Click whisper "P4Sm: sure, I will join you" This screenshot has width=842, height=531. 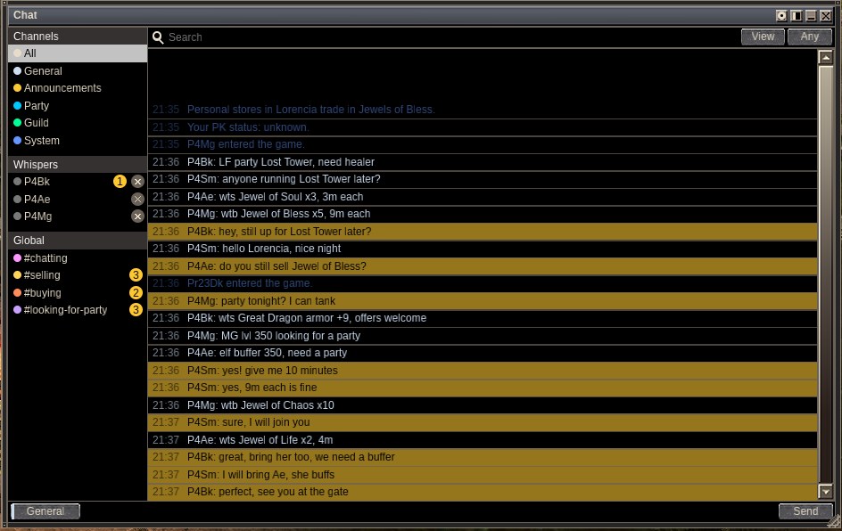(x=483, y=422)
